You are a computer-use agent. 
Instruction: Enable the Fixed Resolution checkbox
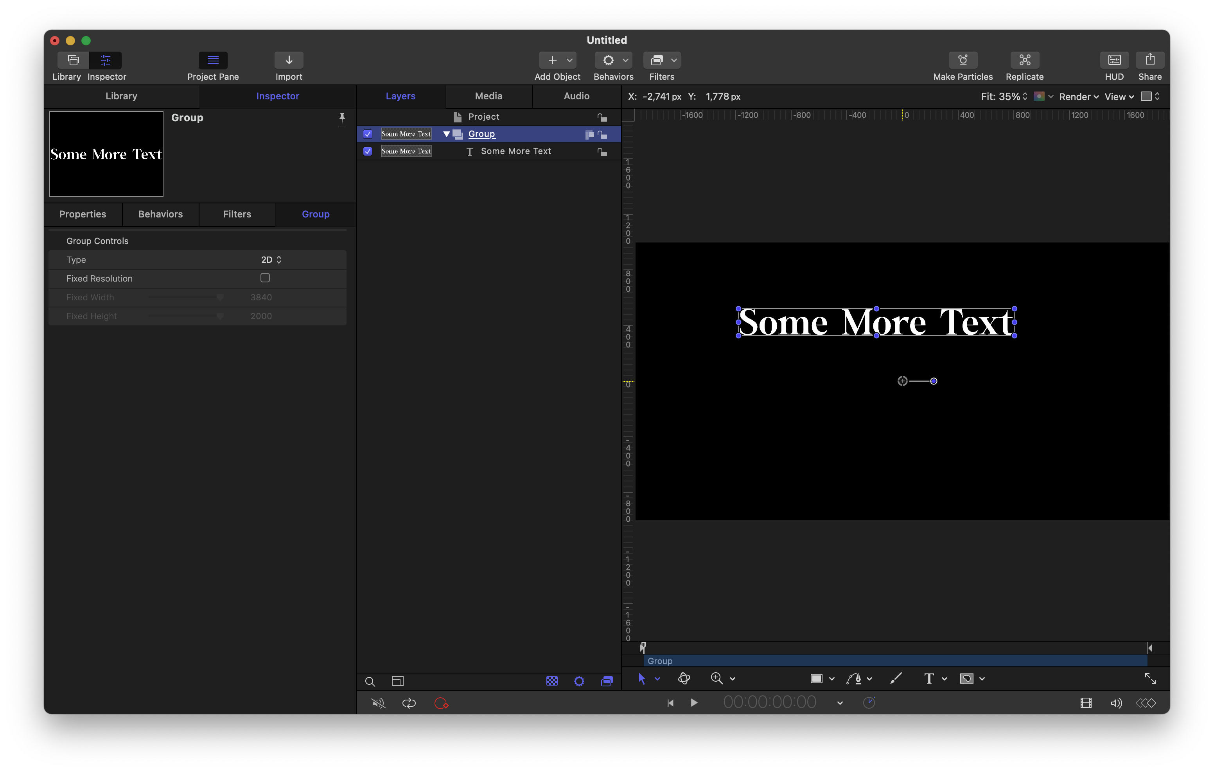point(265,278)
